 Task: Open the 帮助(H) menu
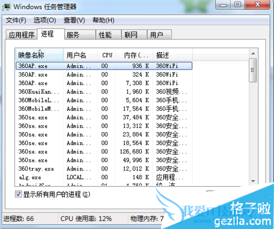(x=104, y=20)
